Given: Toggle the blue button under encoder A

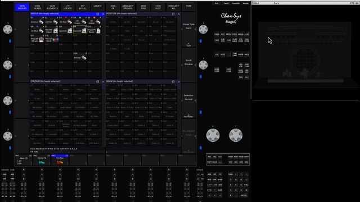Looking at the screenshot, I should (x=10, y=41).
